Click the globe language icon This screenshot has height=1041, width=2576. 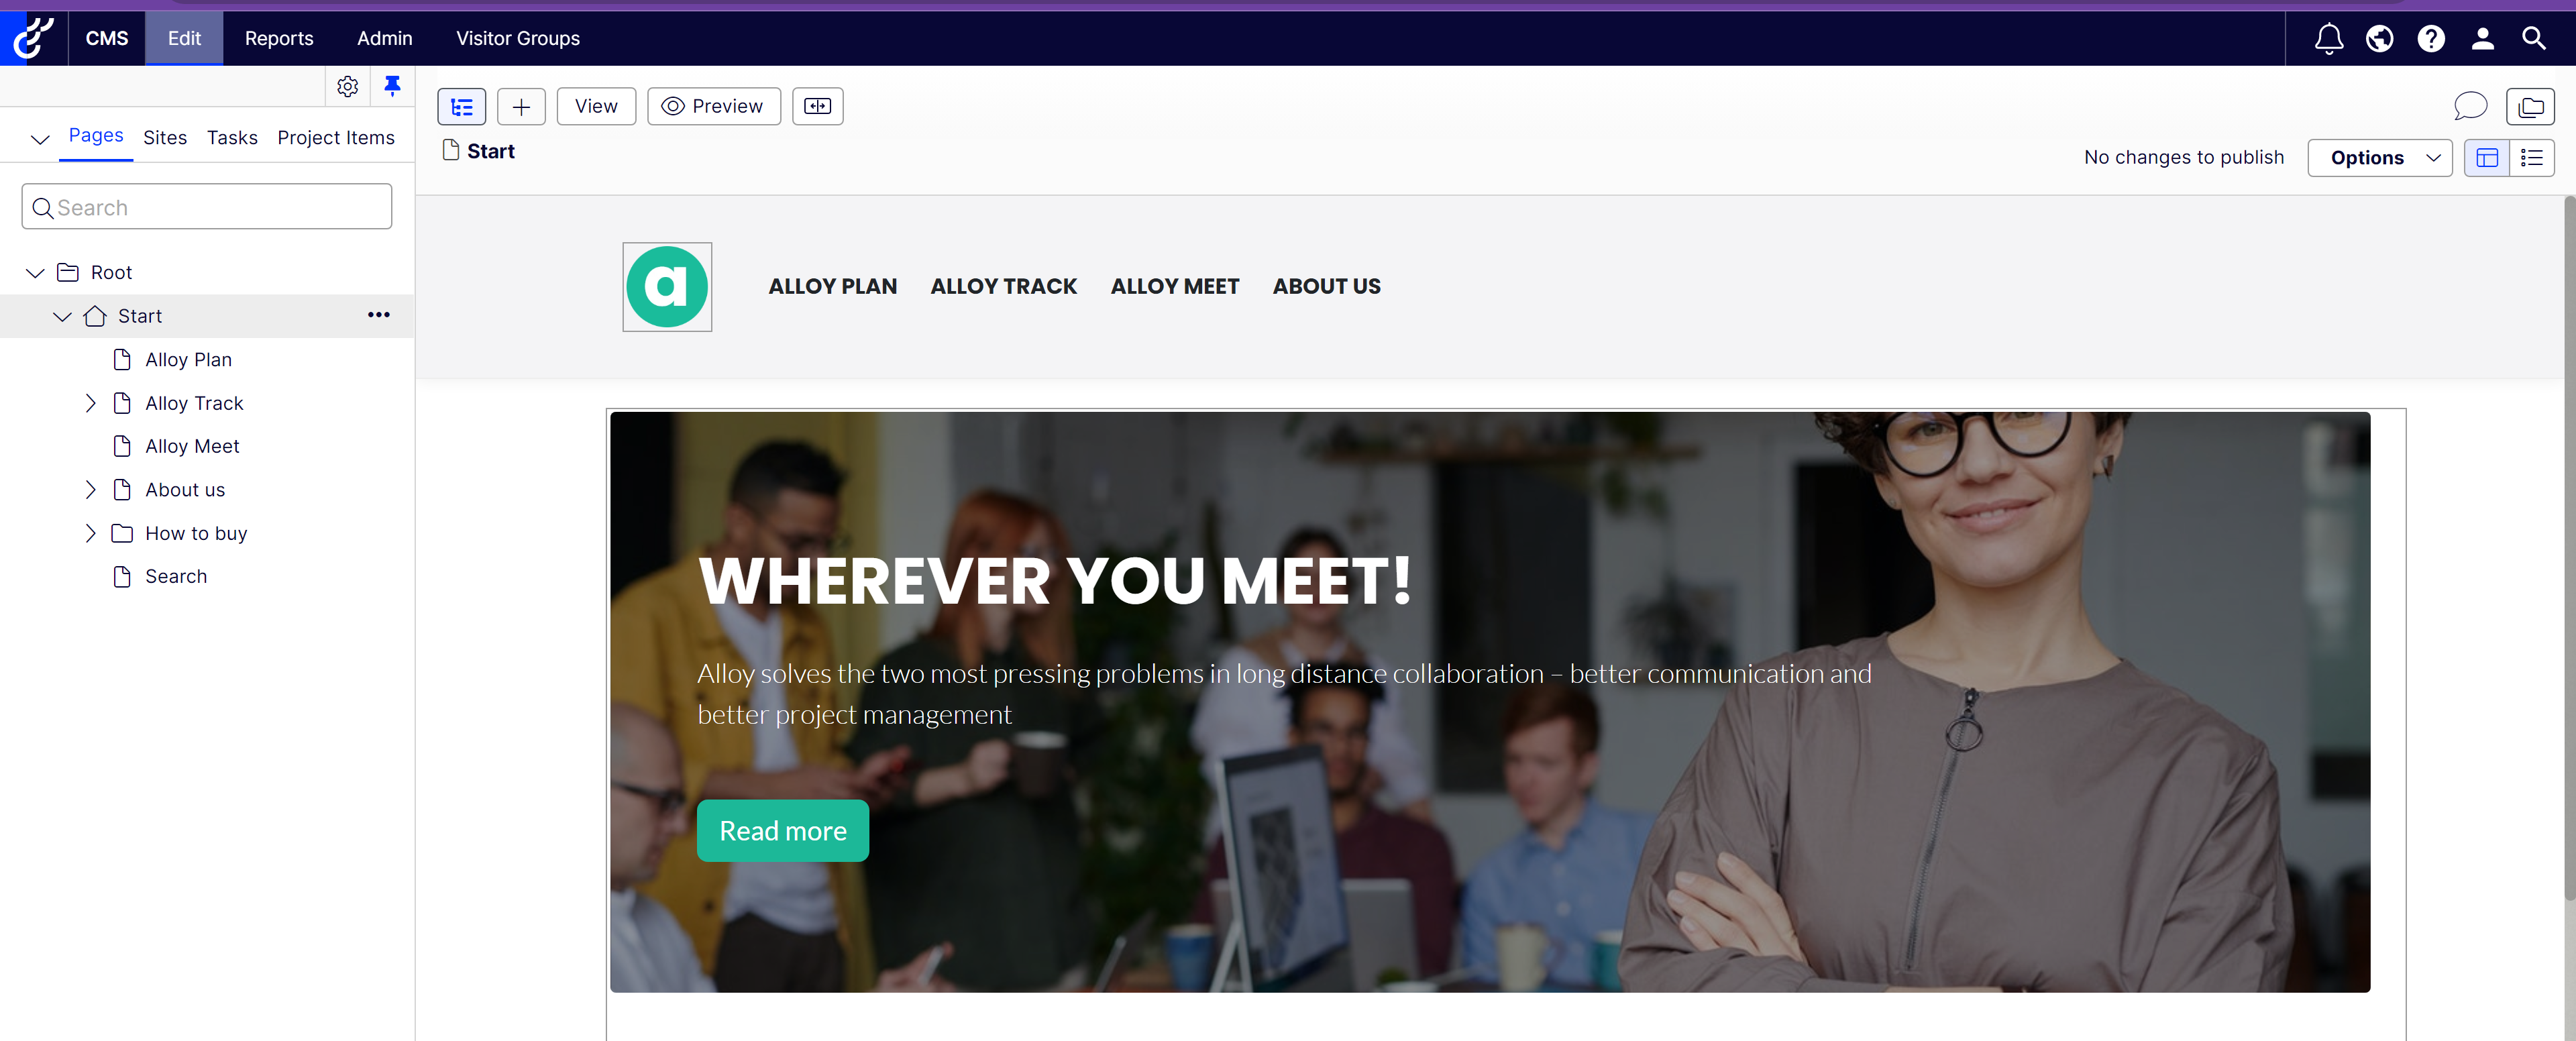[x=2379, y=38]
